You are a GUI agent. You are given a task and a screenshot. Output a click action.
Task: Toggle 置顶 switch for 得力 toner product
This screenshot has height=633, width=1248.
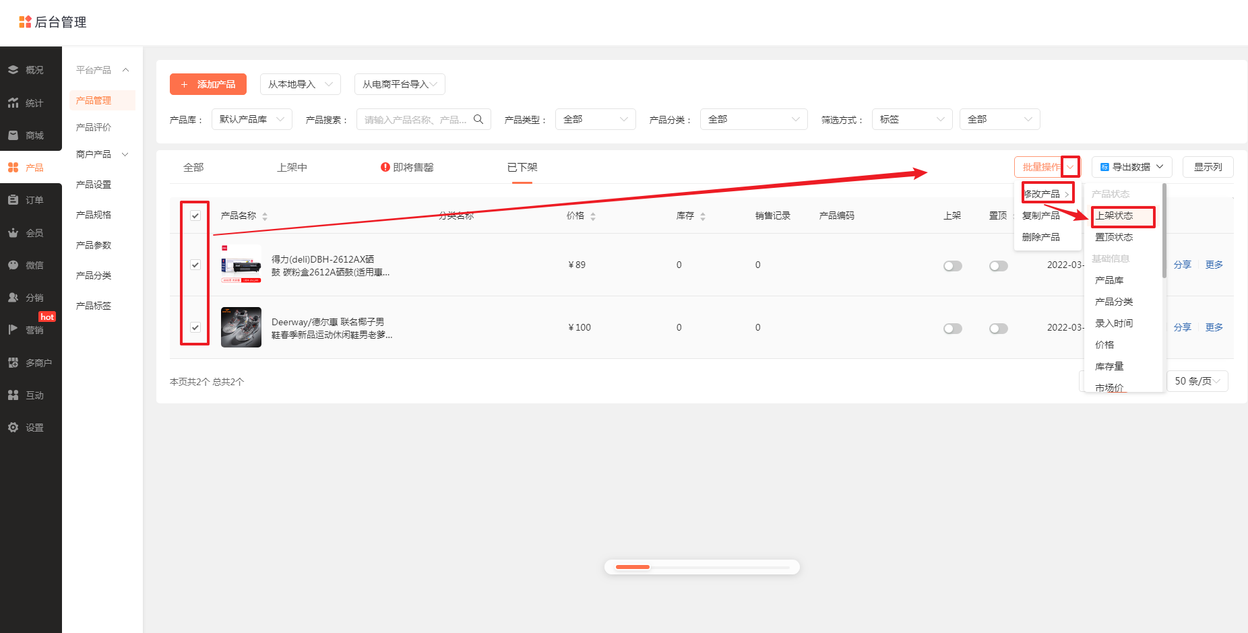coord(999,266)
